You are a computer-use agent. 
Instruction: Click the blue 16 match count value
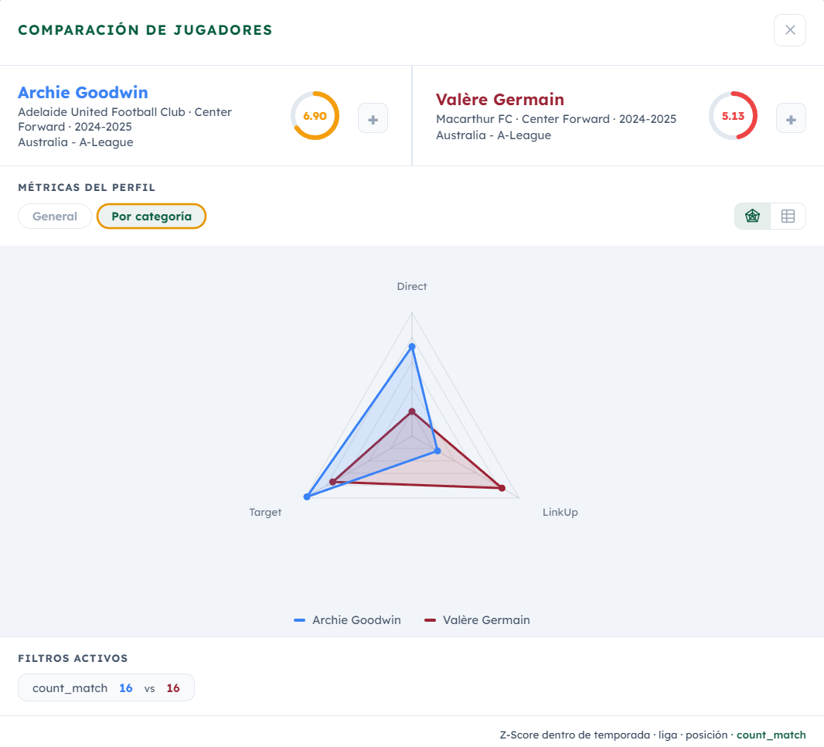click(125, 688)
